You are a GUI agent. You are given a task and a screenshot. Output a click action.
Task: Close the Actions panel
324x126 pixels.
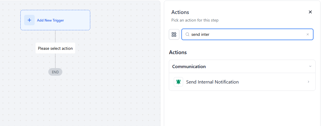310,12
